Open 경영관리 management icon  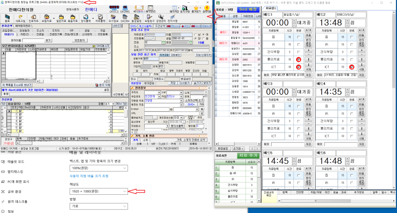(161, 18)
